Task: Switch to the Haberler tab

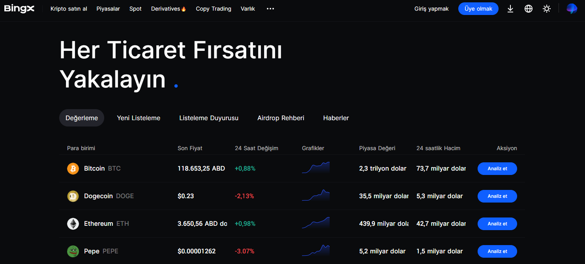Action: 336,118
